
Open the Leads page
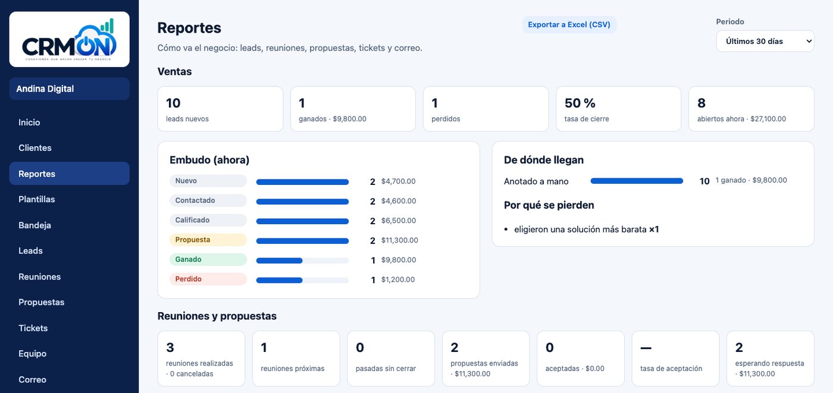pyautogui.click(x=69, y=251)
